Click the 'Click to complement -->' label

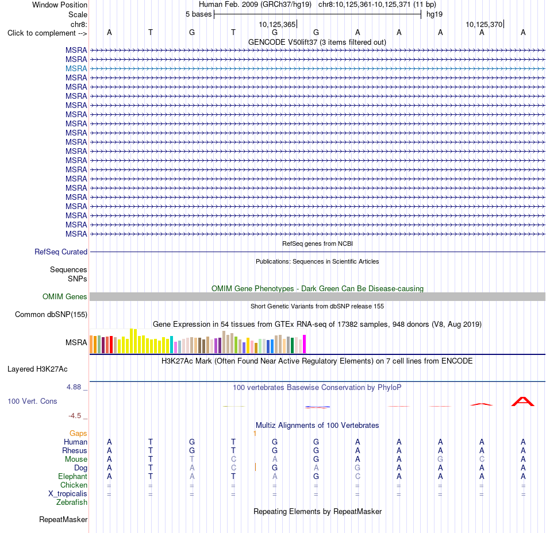[47, 33]
